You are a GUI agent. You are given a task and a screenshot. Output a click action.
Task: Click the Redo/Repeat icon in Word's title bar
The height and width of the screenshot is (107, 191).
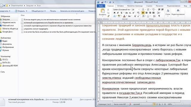[x=110, y=2]
